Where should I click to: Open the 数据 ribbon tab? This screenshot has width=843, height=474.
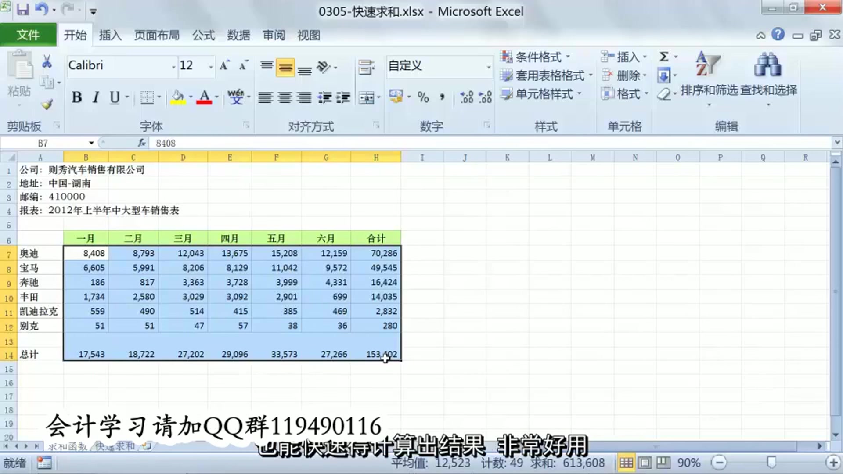[x=238, y=35]
